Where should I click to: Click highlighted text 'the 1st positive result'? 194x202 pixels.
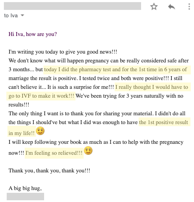163,122
